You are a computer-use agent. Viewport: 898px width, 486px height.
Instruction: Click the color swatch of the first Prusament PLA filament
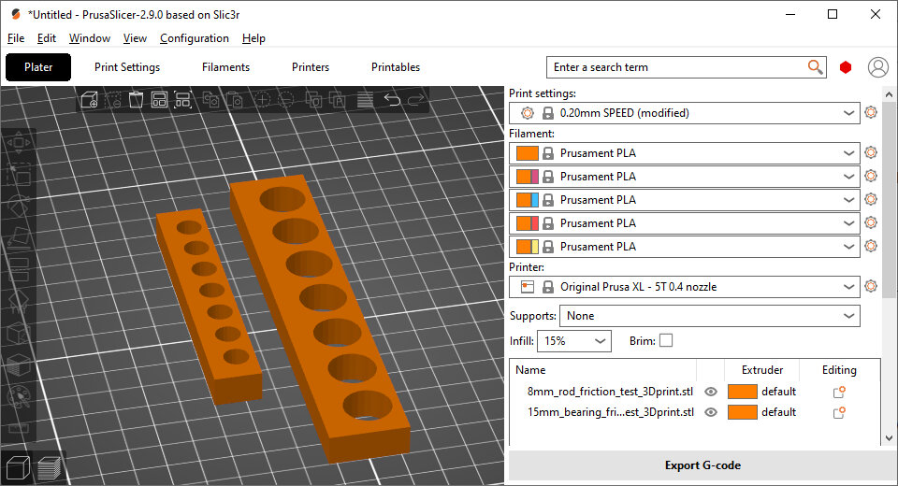pyautogui.click(x=527, y=153)
